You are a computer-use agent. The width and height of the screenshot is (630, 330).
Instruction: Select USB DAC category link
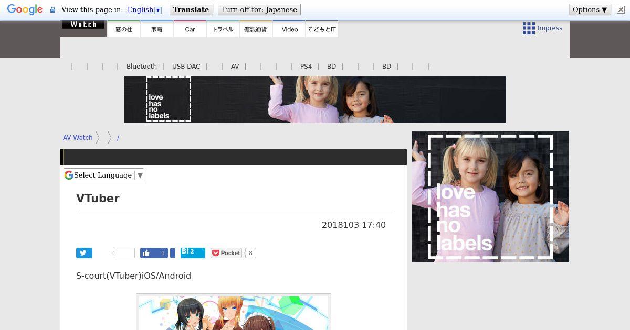coord(186,67)
